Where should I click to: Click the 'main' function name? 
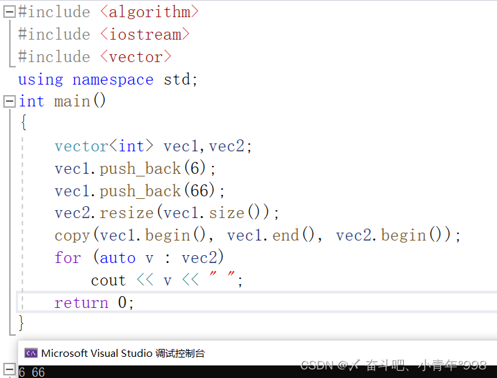click(x=72, y=102)
